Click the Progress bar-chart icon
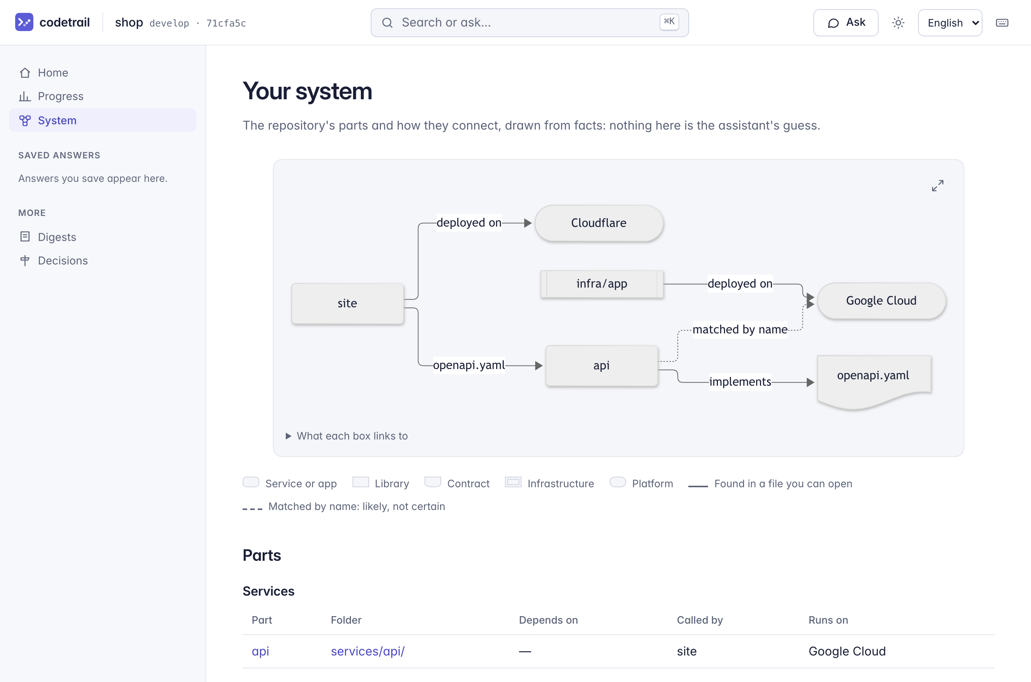The image size is (1031, 682). tap(25, 96)
